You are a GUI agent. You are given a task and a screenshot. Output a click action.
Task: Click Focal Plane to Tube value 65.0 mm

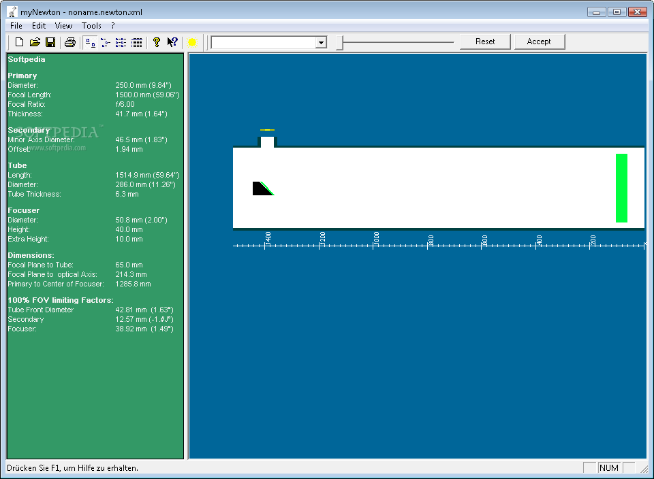click(129, 265)
